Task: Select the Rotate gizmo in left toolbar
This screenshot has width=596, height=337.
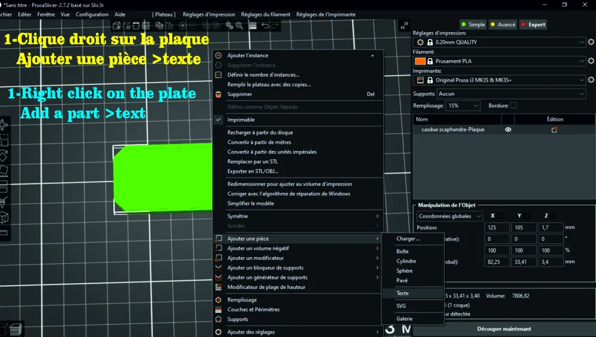Action: pos(4,156)
